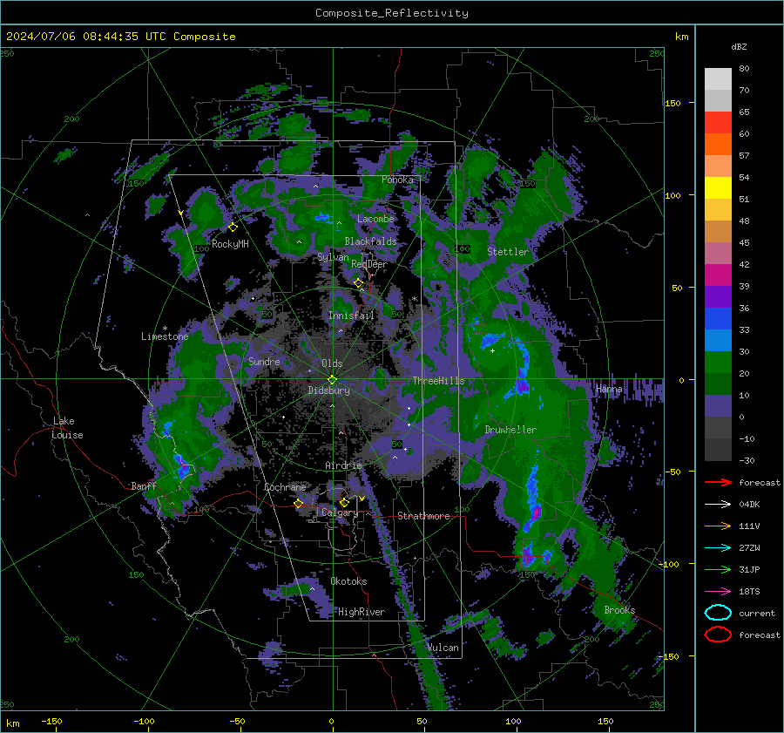The image size is (784, 733).
Task: Select the dark gray swatch between 0 and -10
Action: click(718, 427)
